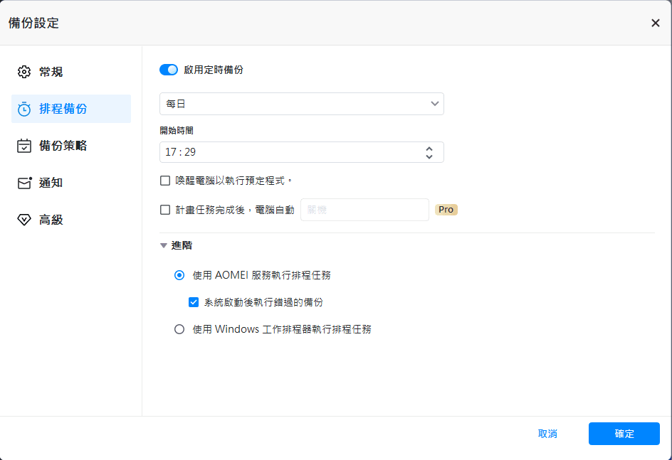Click the calendar icon for 備份策略
The width and height of the screenshot is (672, 460).
(24, 146)
